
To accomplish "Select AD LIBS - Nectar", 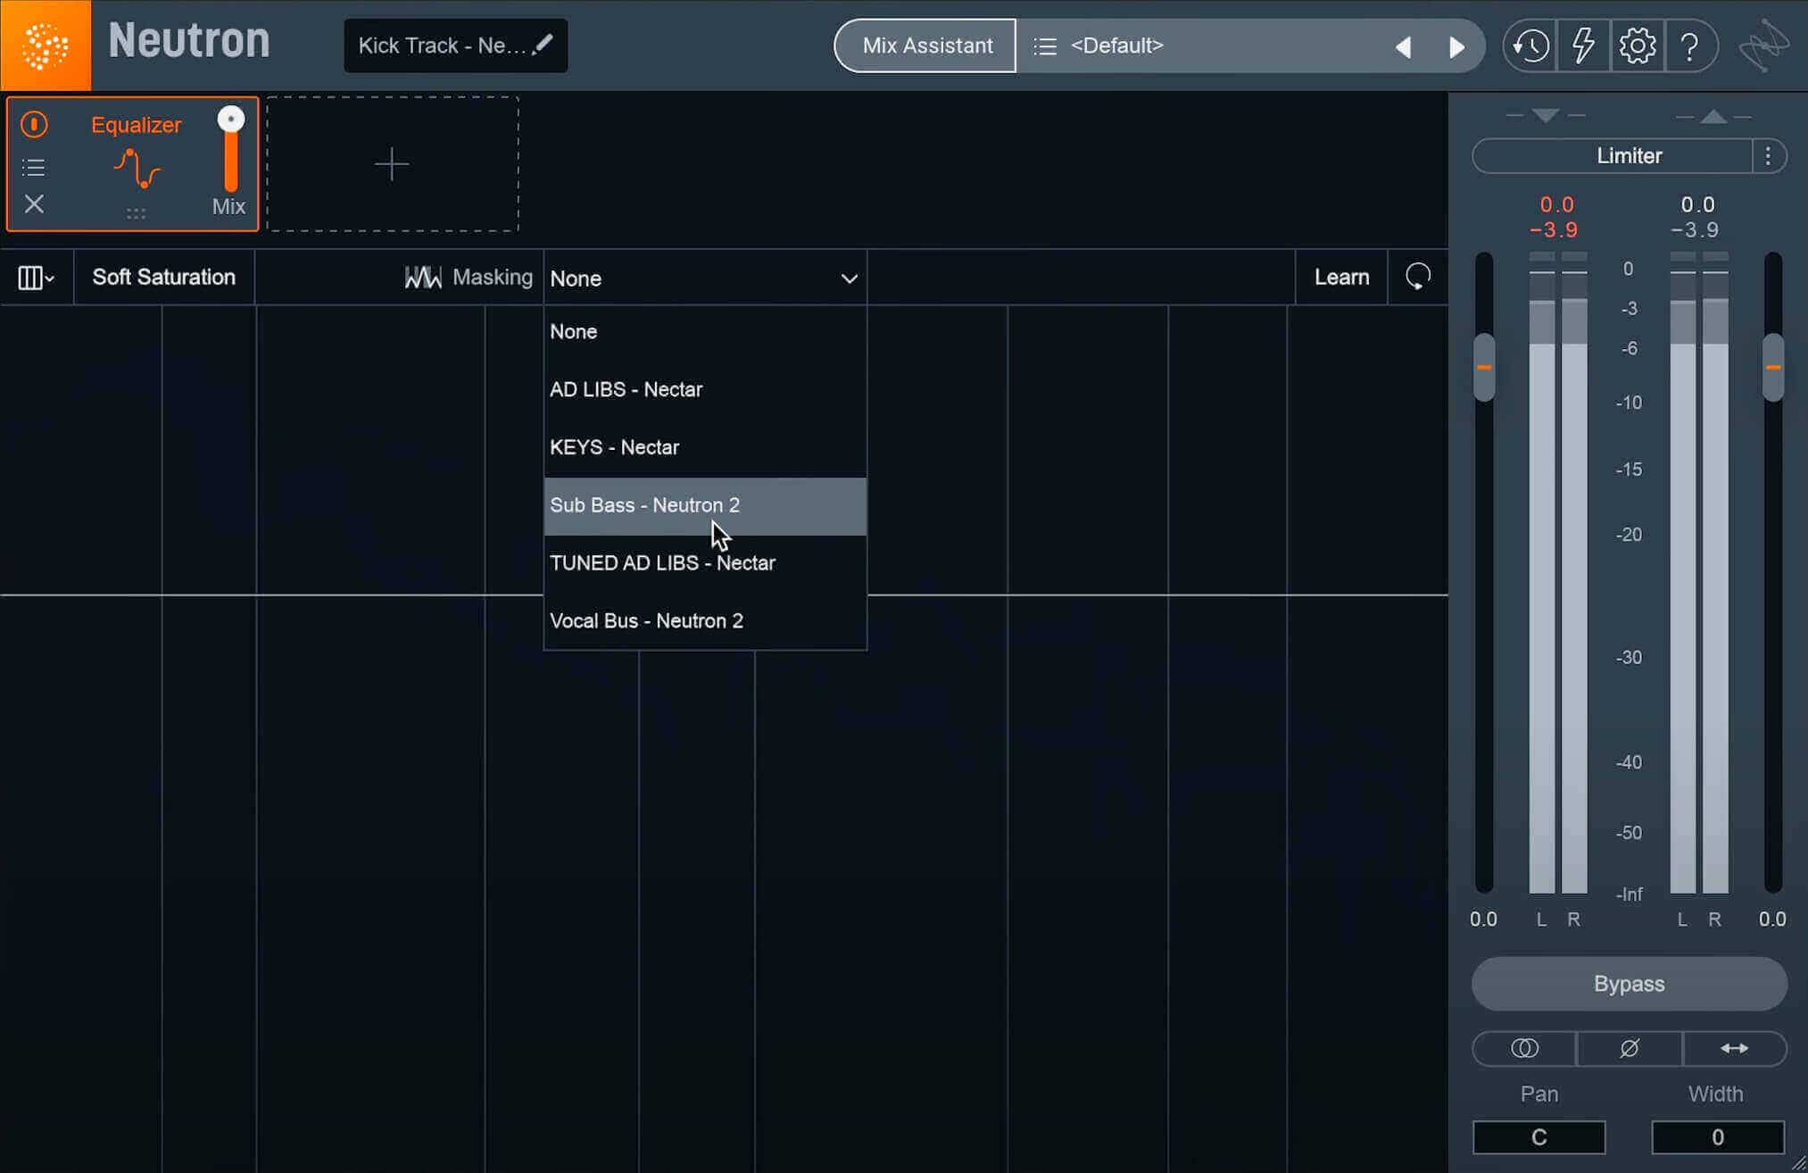I will pyautogui.click(x=705, y=390).
